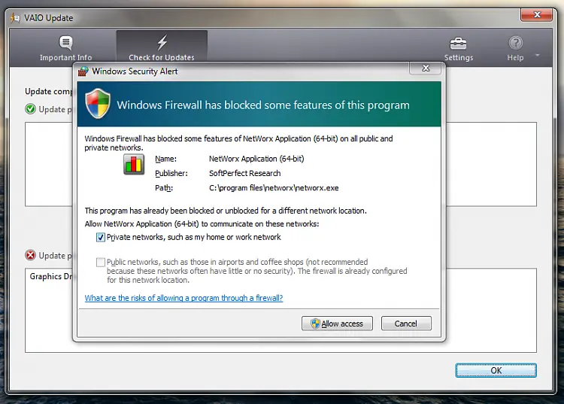Uncheck Private networks checkbox

coord(101,238)
